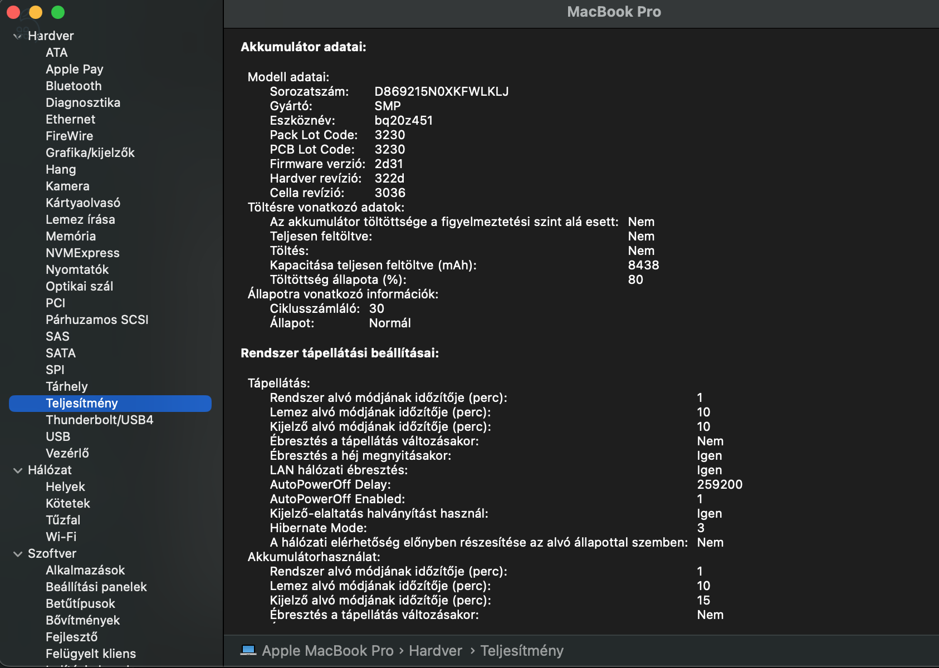Open Helyek under Hálózat
The image size is (939, 668).
[65, 487]
